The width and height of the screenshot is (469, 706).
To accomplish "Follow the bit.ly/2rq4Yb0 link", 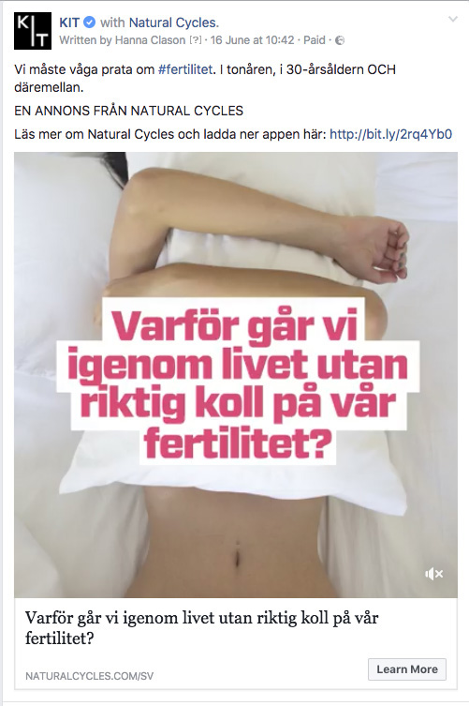I will coord(390,134).
